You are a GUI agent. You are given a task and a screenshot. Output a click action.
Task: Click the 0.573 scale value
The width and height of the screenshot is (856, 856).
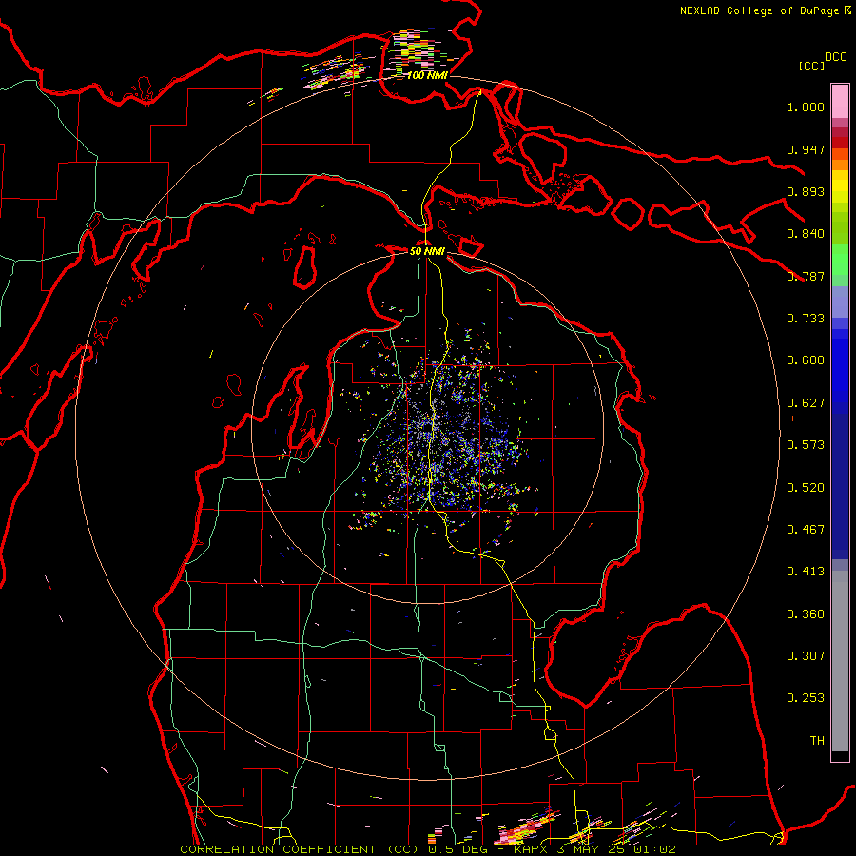[x=806, y=445]
